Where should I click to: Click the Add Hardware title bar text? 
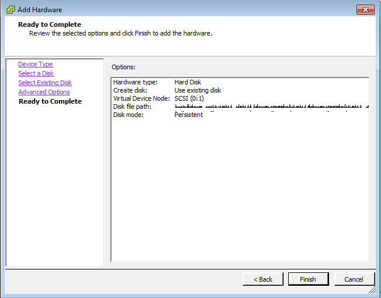40,10
